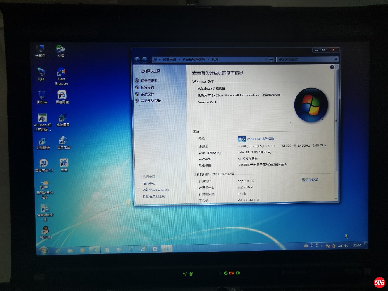This screenshot has height=291, width=388.
Task: Click the help question mark icon in System window
Action: tap(332, 67)
